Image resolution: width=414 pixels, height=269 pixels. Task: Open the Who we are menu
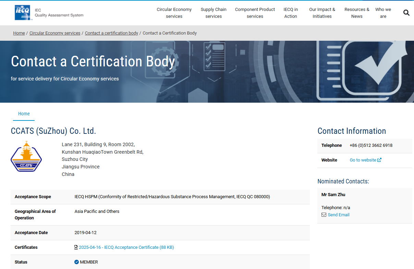tap(383, 13)
